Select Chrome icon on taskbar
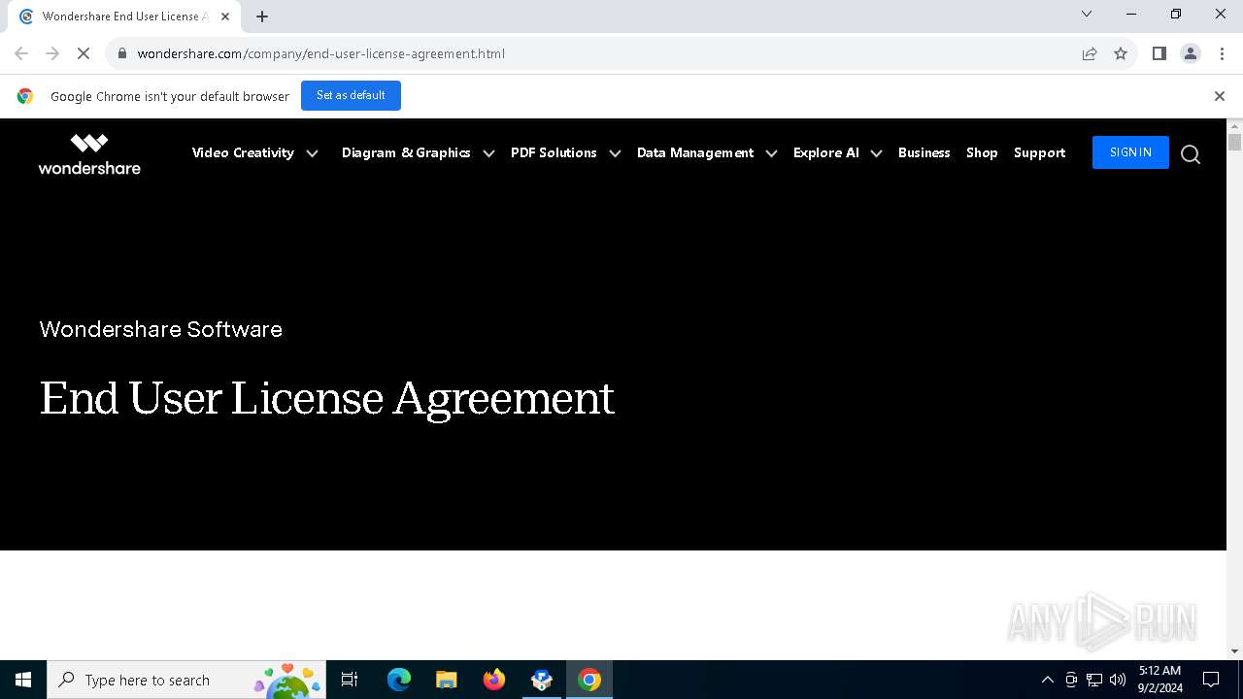 pyautogui.click(x=589, y=680)
